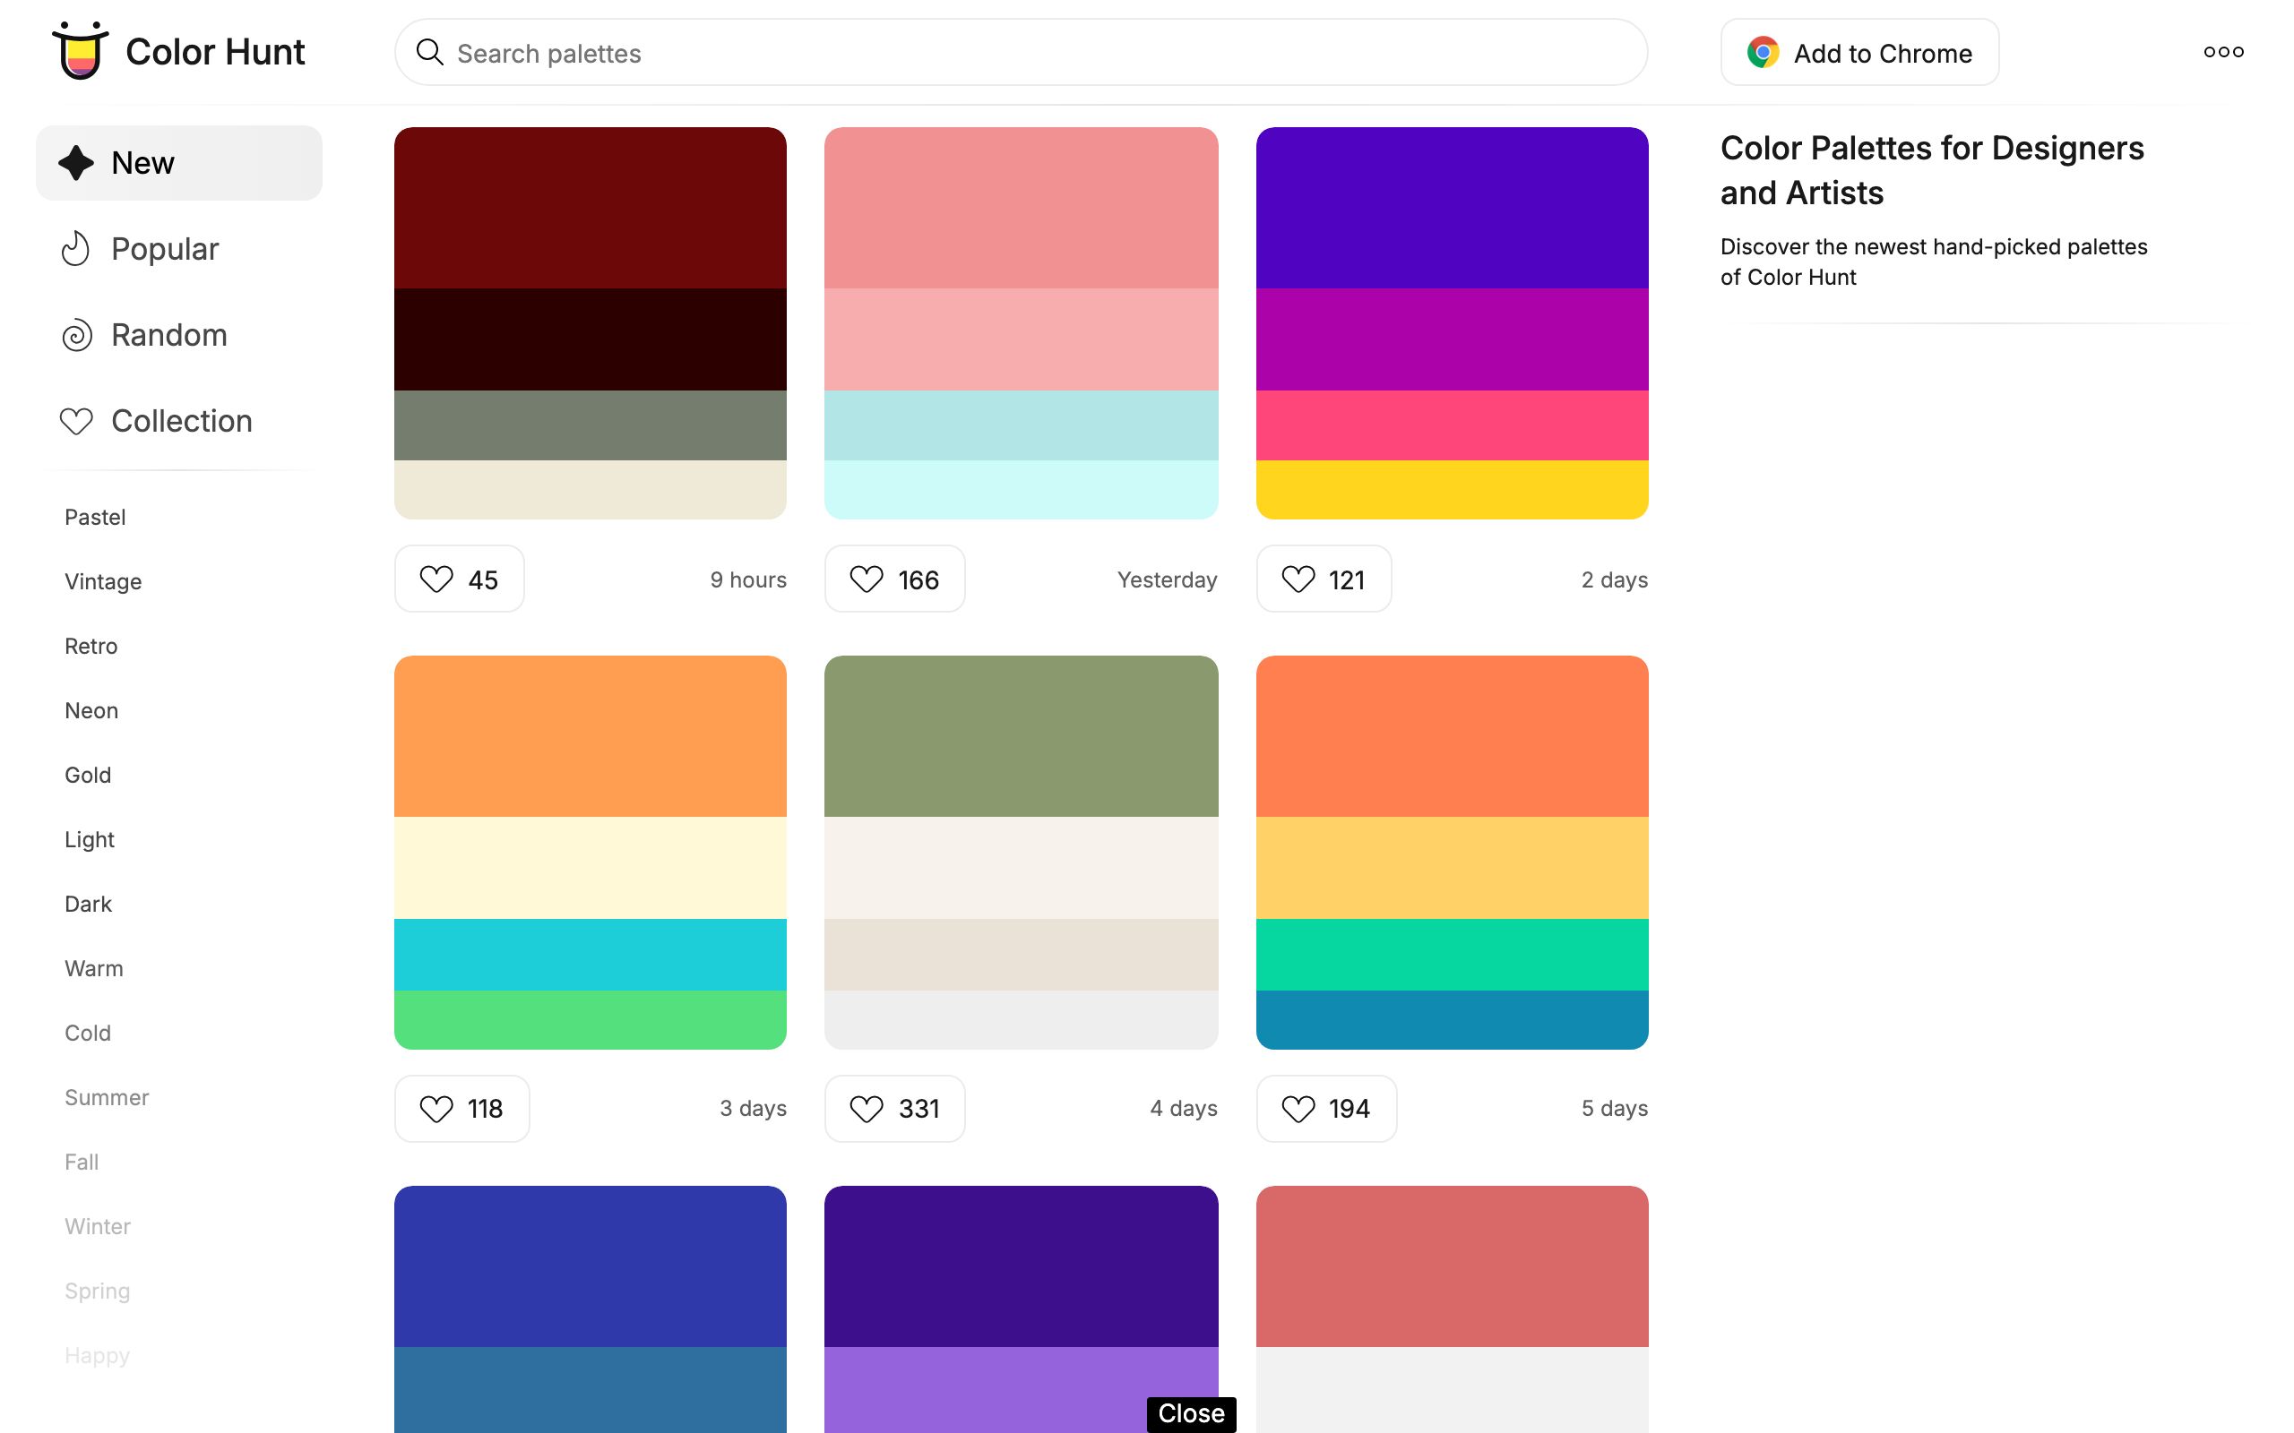Filter by the Gold tag

(87, 776)
